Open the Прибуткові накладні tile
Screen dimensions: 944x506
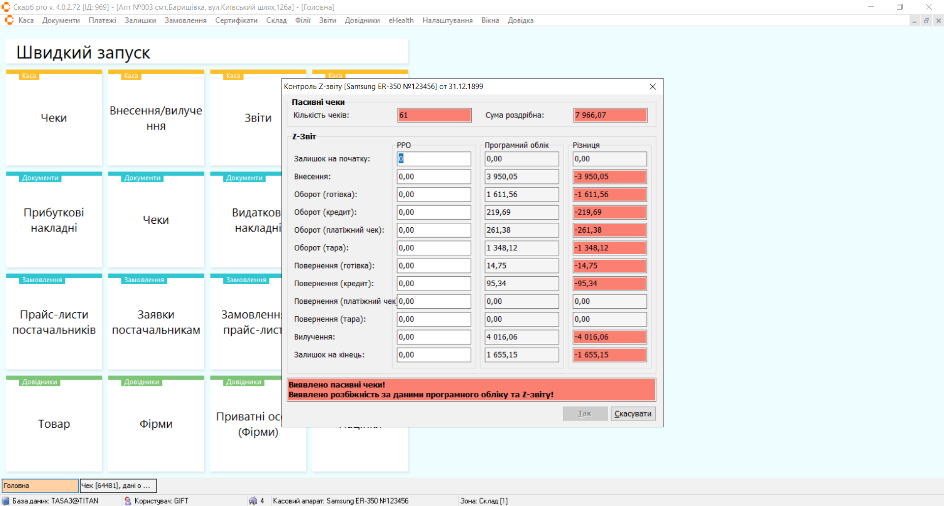click(54, 220)
